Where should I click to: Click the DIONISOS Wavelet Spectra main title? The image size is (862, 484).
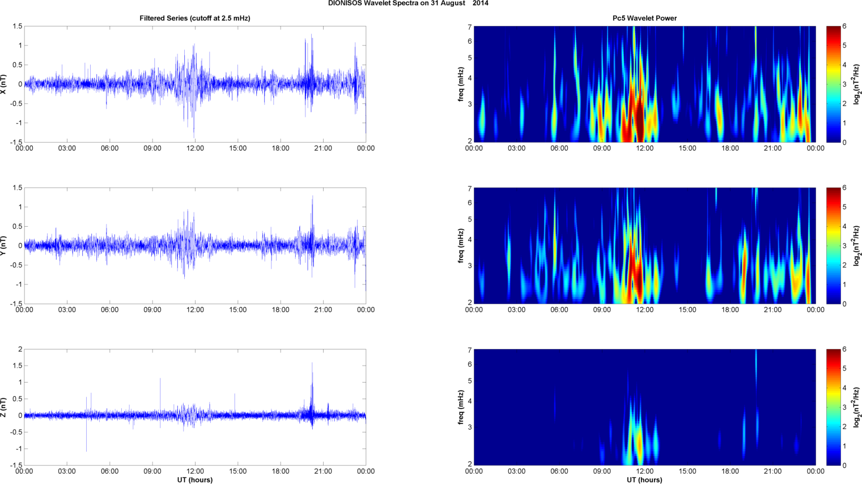(x=408, y=3)
